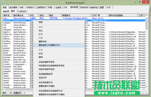Click the vertical scrollbar up arrow
Screen dimensions: 151x97
[x=146, y=15]
